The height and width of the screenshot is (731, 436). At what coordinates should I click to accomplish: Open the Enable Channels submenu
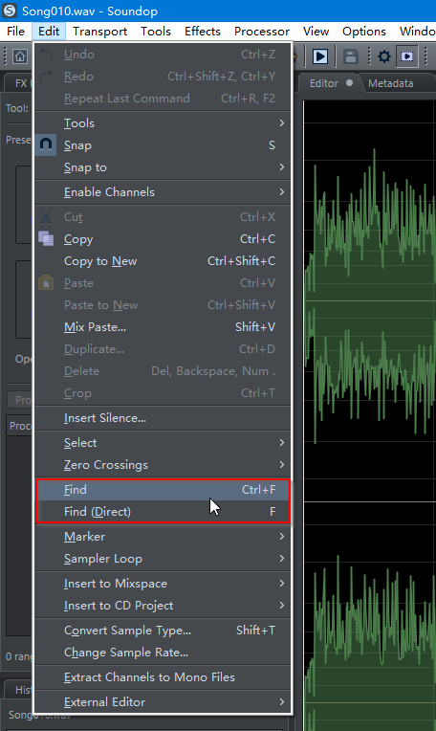163,192
